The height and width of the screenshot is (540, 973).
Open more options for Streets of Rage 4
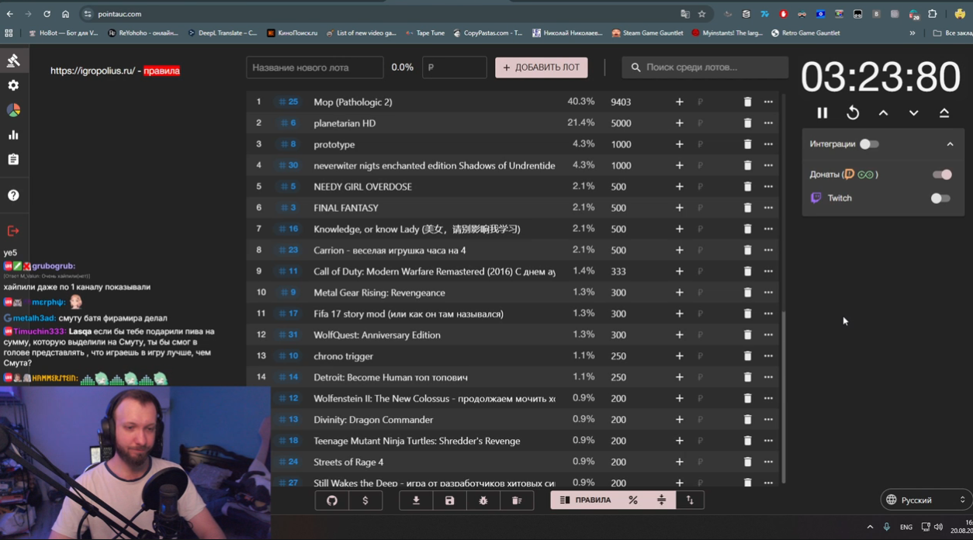768,462
